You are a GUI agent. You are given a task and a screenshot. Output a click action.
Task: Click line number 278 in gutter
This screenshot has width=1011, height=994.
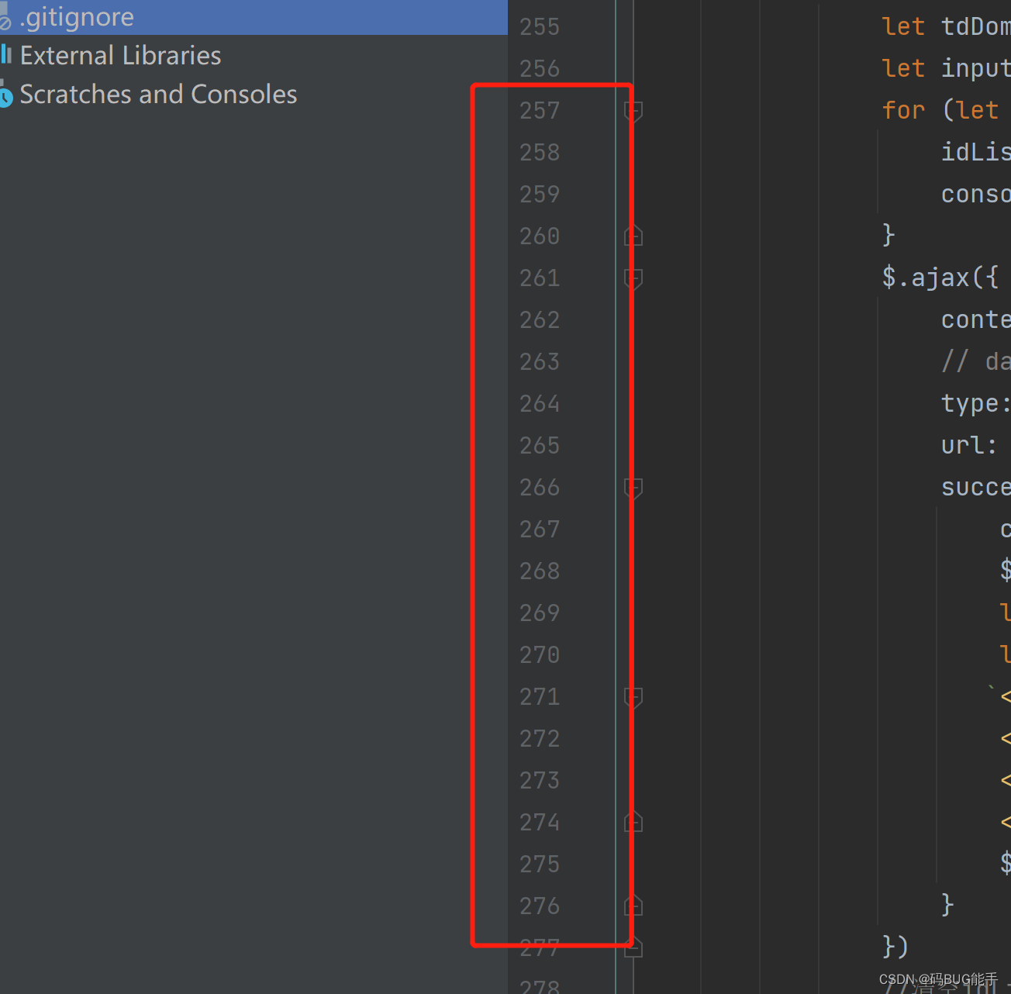coord(539,986)
